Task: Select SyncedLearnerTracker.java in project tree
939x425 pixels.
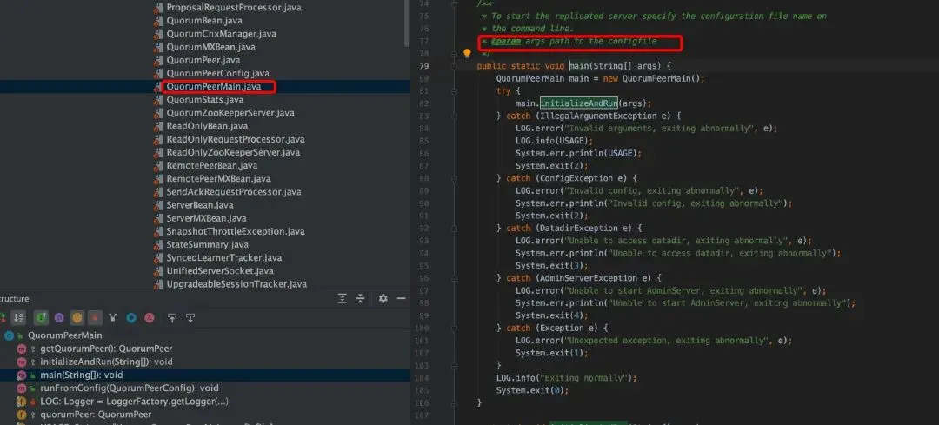Action: click(x=224, y=258)
